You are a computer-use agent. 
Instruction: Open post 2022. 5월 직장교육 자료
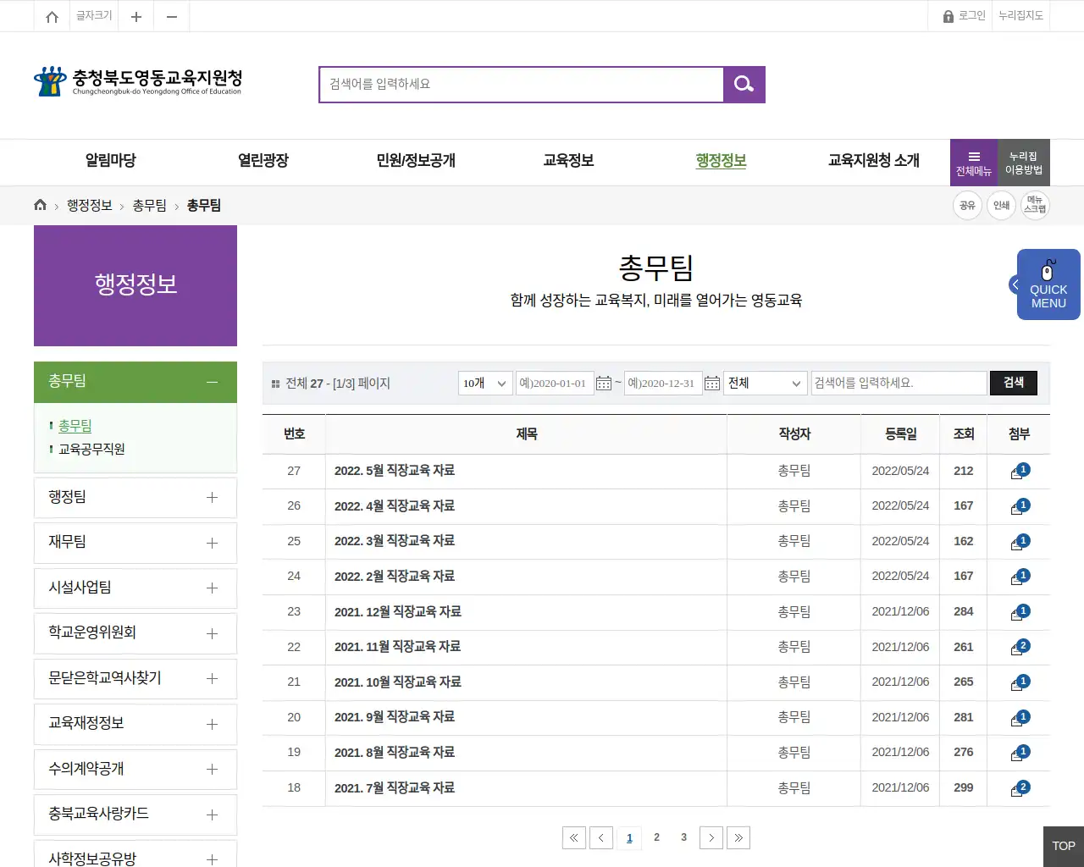coord(395,471)
